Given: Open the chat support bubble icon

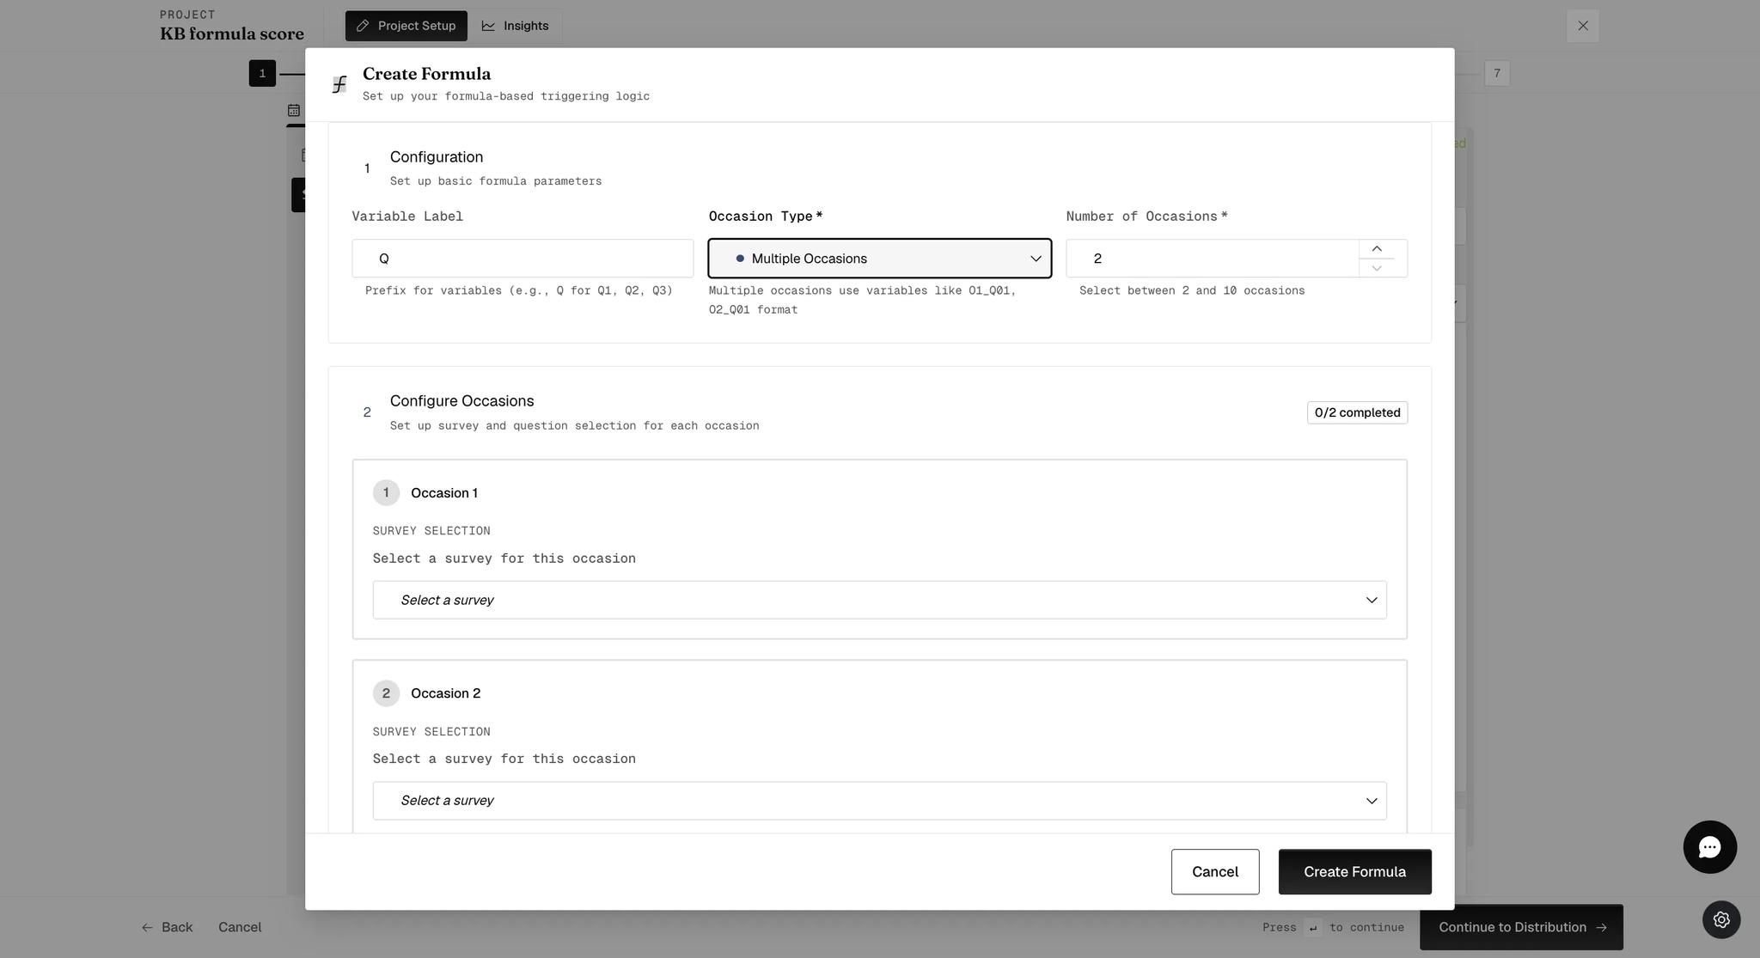Looking at the screenshot, I should [x=1709, y=847].
